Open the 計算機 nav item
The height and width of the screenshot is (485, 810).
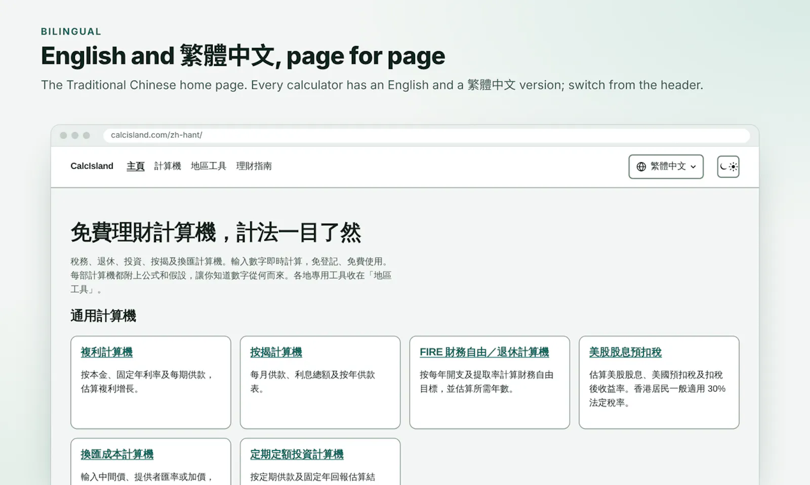pos(168,166)
